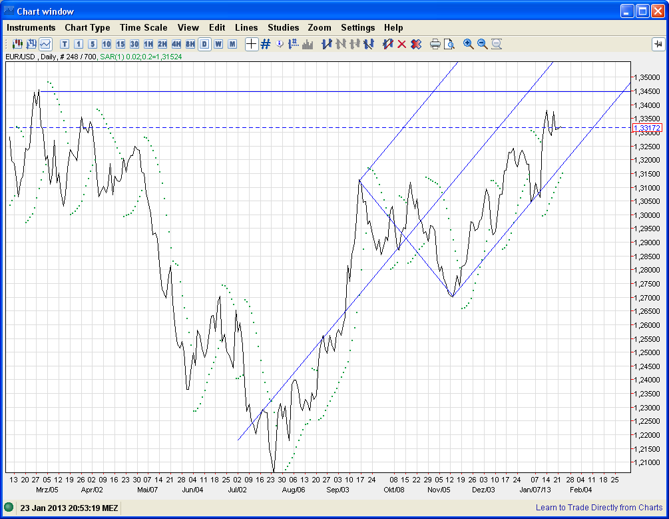Click the zoom in magnifier icon
Screen dimensions: 669x519
click(x=469, y=44)
